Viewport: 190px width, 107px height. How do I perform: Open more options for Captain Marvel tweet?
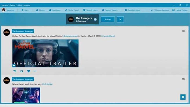[35, 71]
